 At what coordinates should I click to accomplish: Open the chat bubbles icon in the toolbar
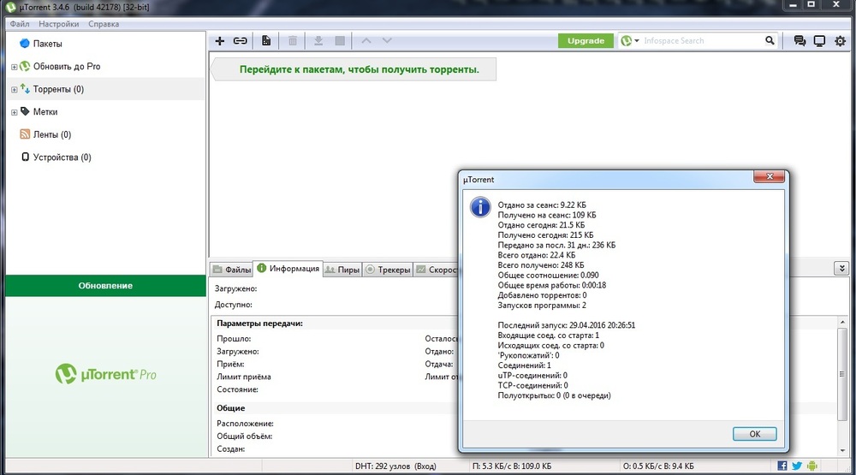(800, 40)
